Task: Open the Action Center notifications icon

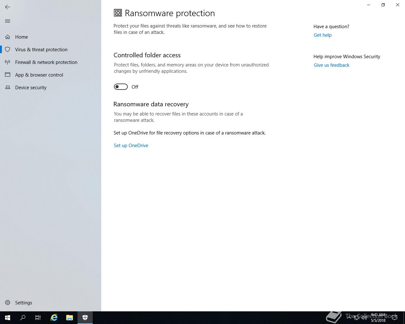Action: (x=395, y=318)
